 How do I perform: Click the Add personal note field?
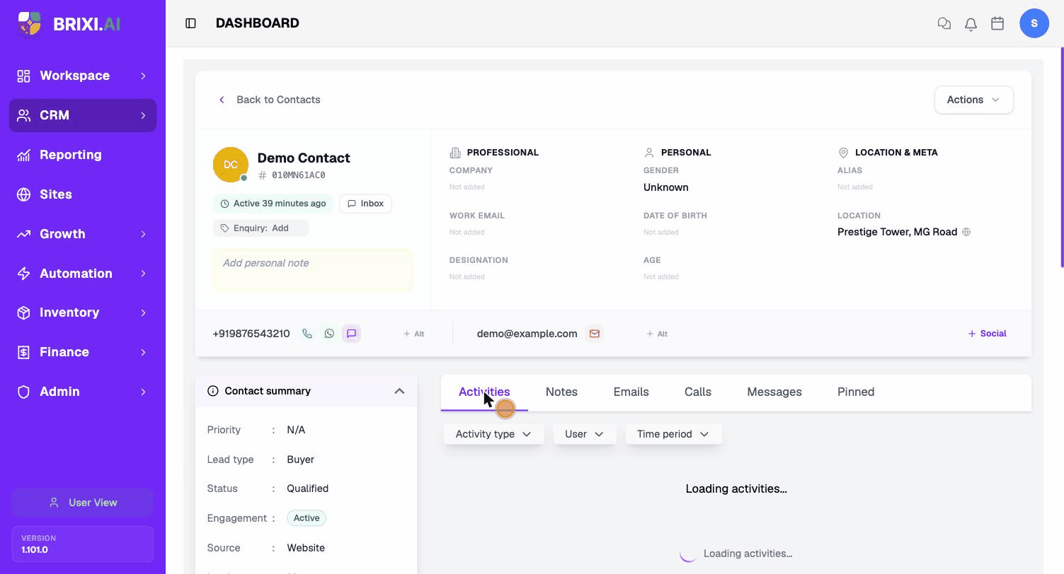click(313, 270)
